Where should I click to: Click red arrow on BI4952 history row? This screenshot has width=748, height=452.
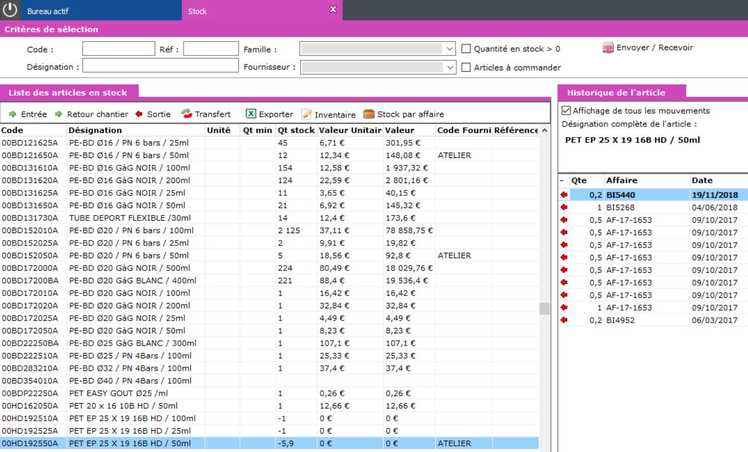pyautogui.click(x=564, y=320)
